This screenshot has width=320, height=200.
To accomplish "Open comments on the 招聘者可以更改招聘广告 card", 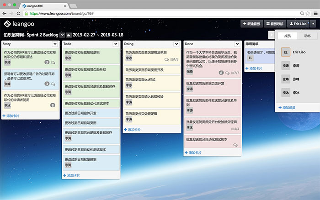I will coord(53,84).
